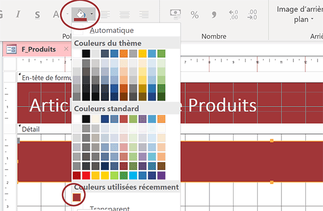Apply percent number format

click(195, 15)
